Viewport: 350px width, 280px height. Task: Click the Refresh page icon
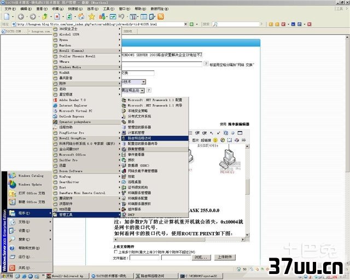coord(69,16)
